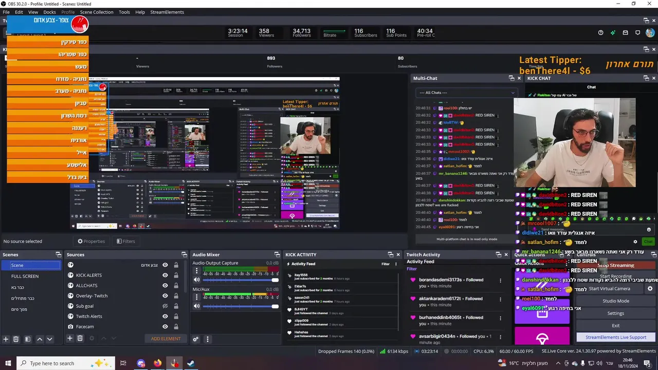Open the Audio Mixer menu dots at the bottom
This screenshot has height=370, width=658.
208,339
